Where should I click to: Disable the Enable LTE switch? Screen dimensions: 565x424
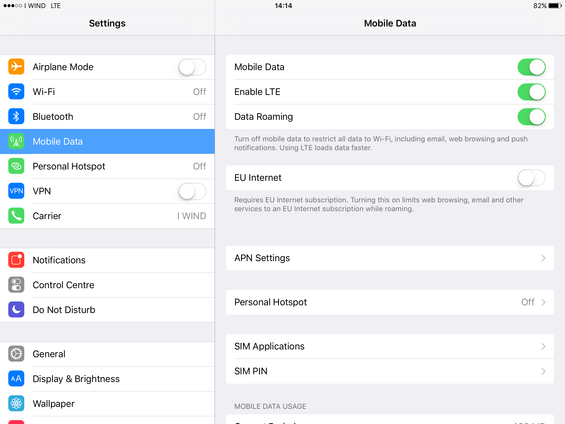tap(531, 92)
